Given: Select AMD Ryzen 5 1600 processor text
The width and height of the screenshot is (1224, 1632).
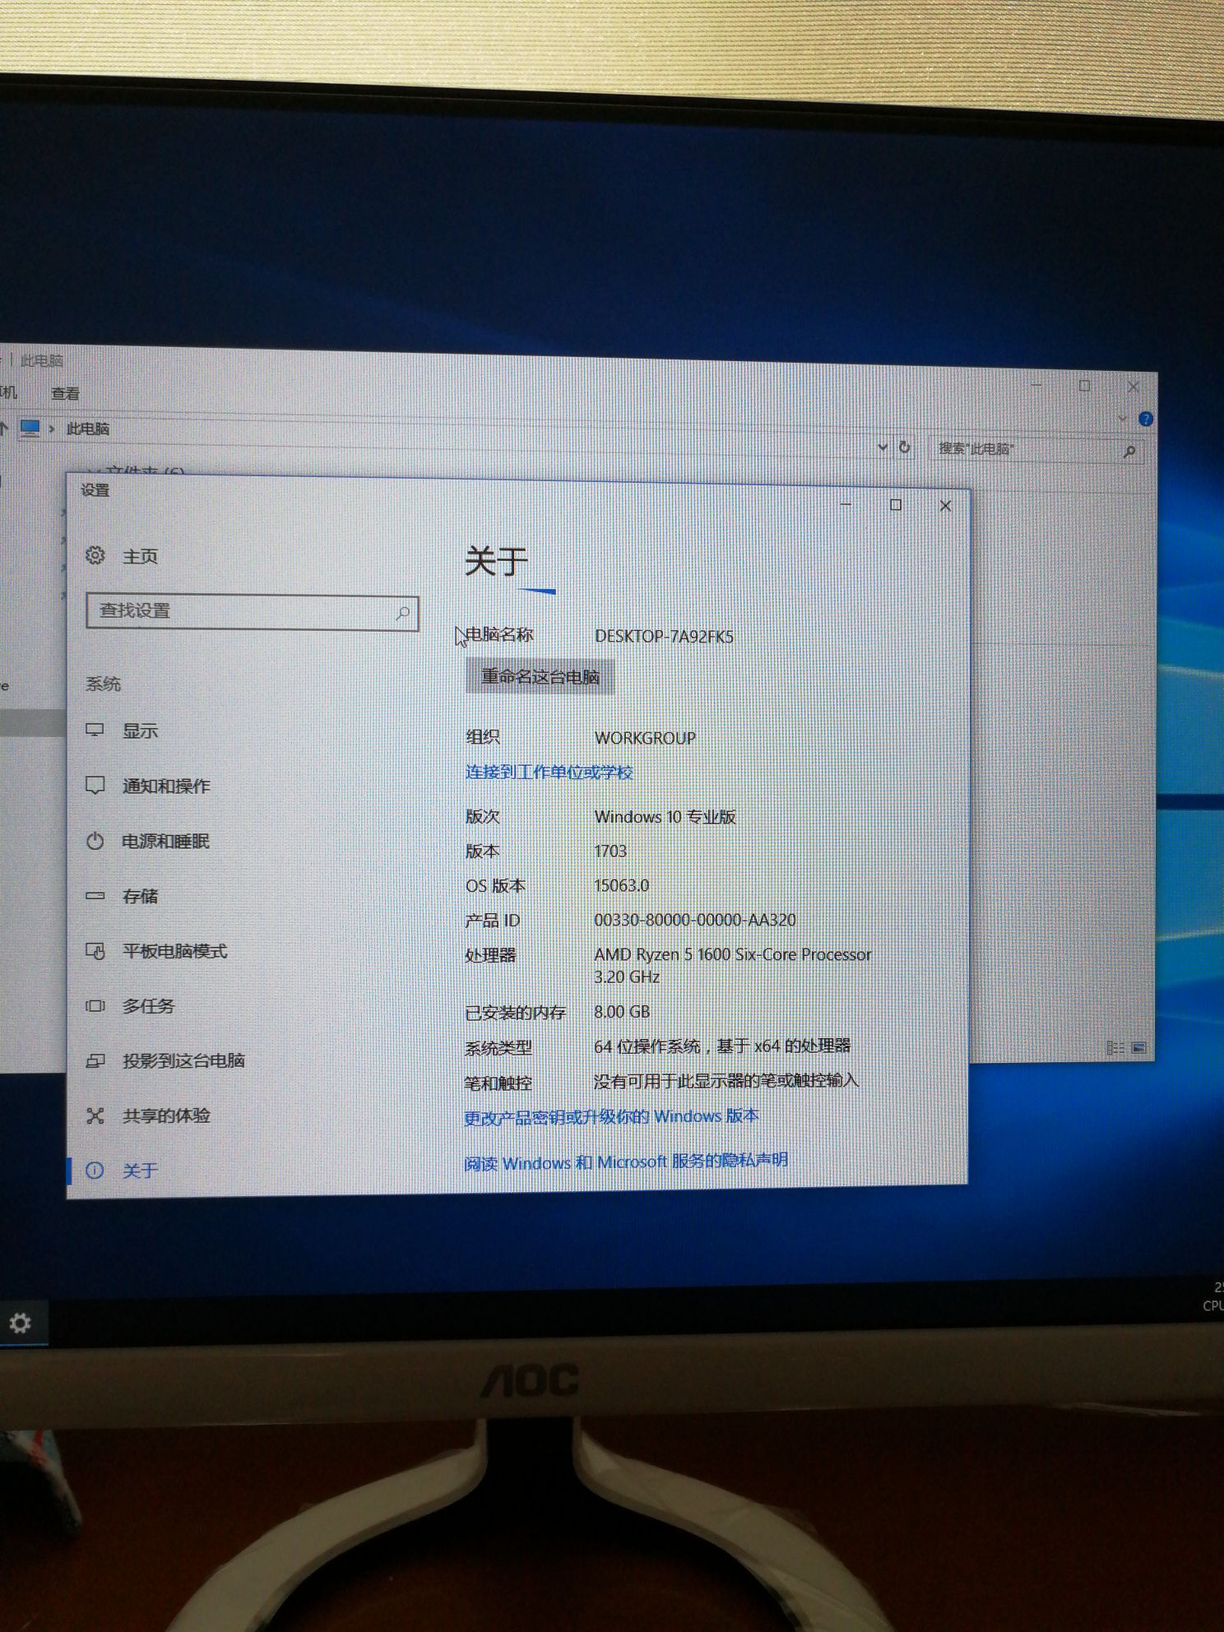Looking at the screenshot, I should pos(732,965).
